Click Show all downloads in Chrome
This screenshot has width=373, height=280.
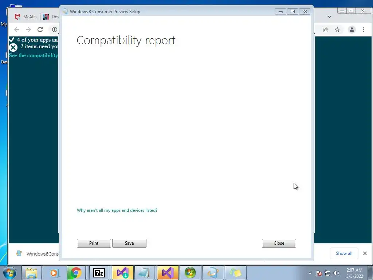coord(344,253)
